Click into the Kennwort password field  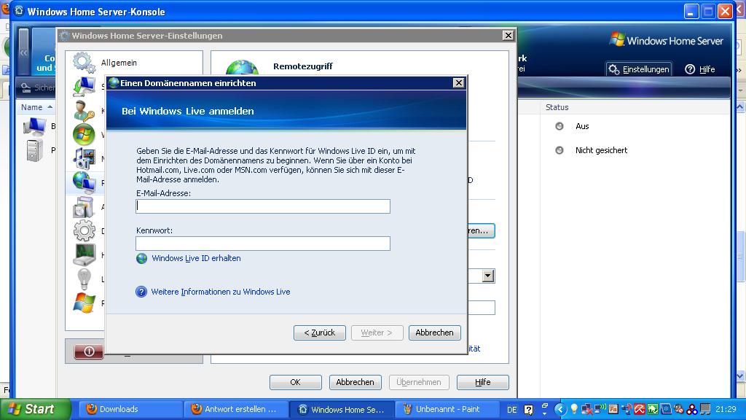click(x=263, y=244)
